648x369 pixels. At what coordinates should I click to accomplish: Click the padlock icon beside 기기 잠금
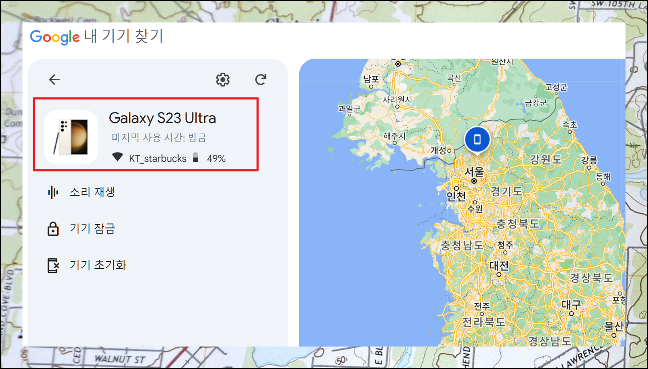53,228
